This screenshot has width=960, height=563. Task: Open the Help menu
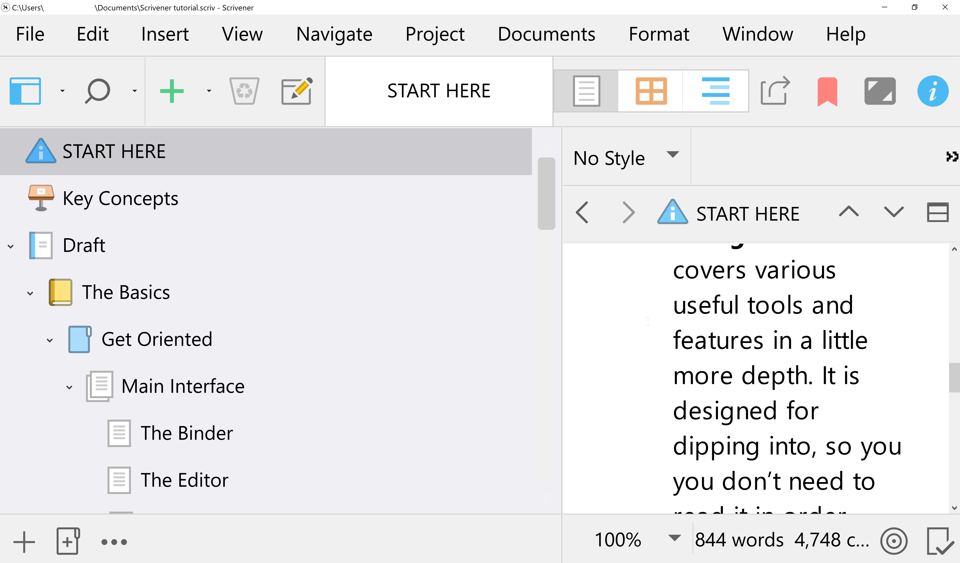pyautogui.click(x=846, y=34)
